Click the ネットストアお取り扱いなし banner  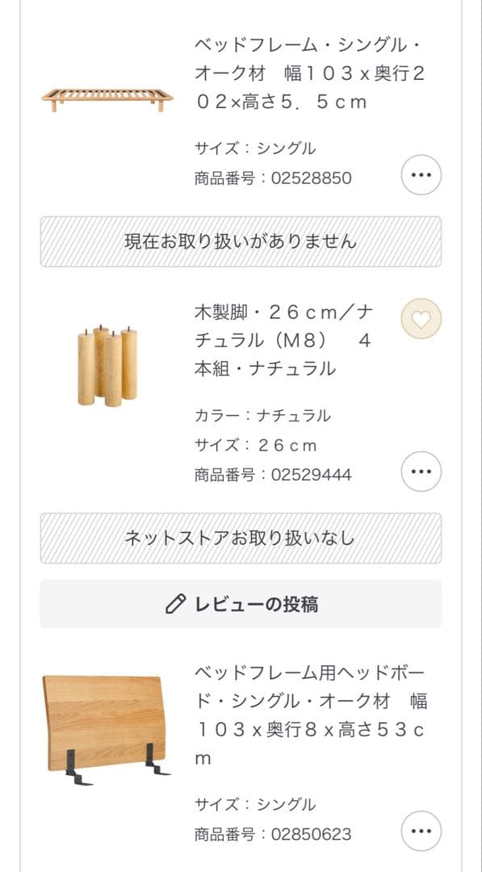point(241,535)
